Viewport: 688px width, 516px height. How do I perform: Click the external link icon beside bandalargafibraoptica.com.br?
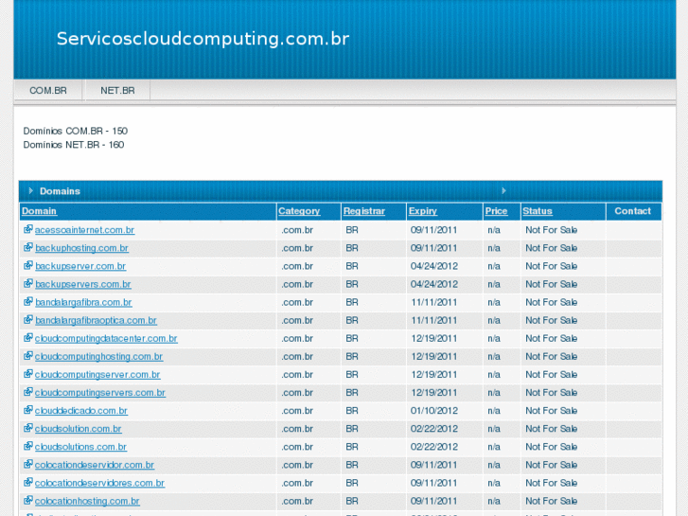point(28,319)
